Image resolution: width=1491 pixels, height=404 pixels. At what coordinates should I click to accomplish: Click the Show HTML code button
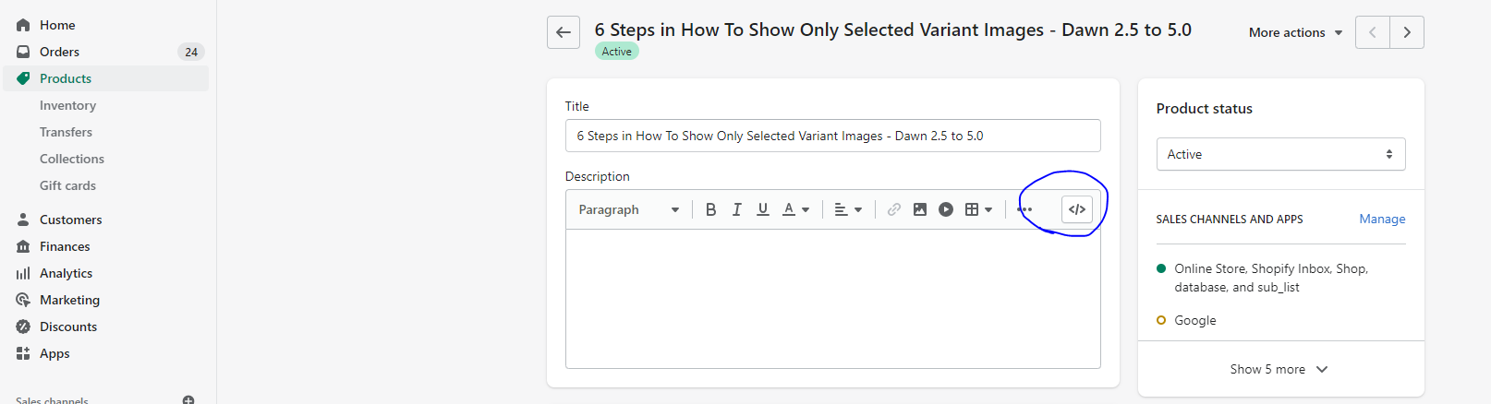pos(1077,209)
